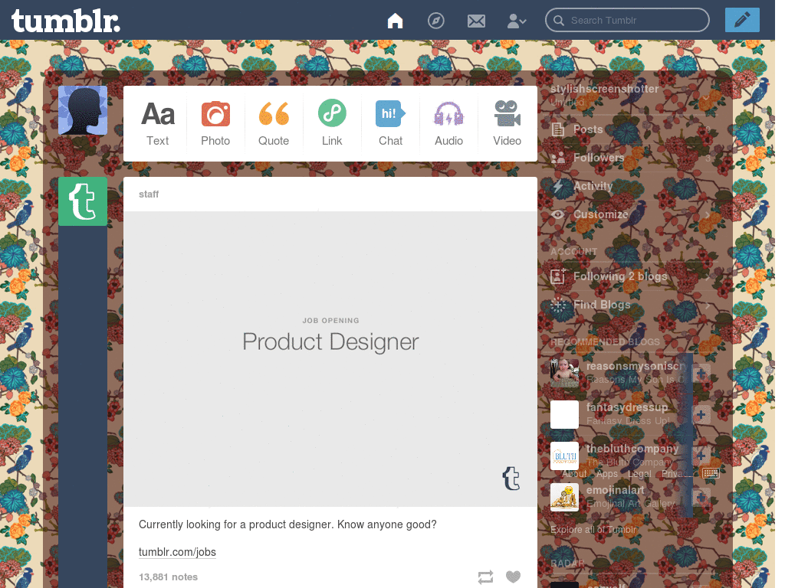
Task: Click the fantasydressup white avatar thumbnail
Action: click(564, 414)
